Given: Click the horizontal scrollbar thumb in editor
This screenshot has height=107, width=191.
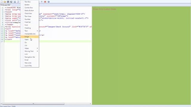Looking at the screenshot, I should coord(33,104).
